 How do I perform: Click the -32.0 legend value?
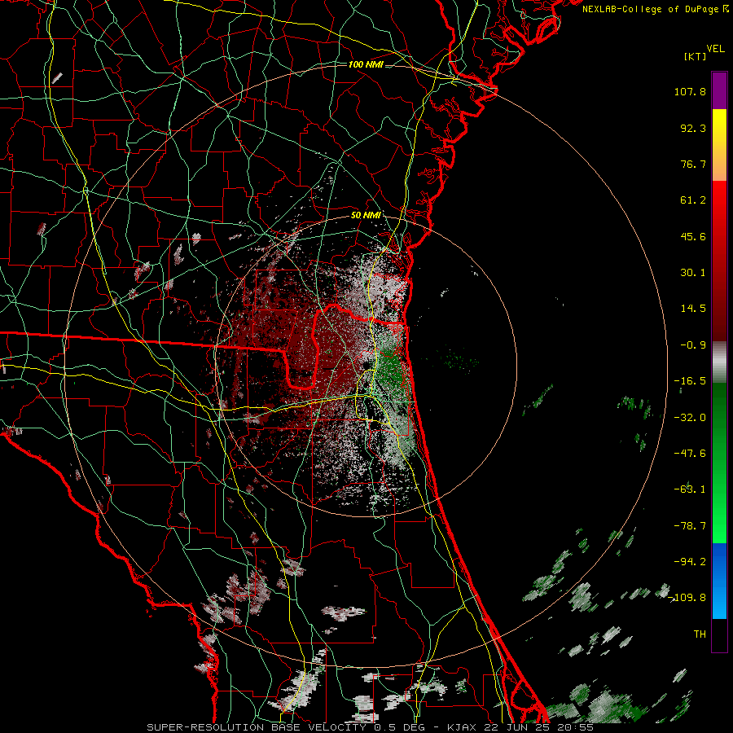690,417
